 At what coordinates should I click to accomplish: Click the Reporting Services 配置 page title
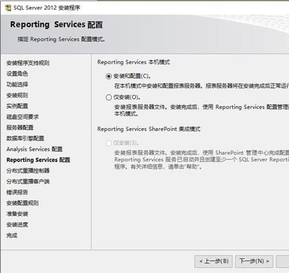point(57,25)
